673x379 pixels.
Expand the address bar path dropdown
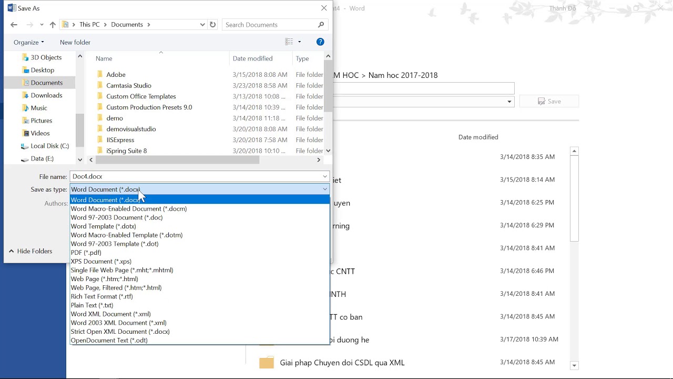pos(202,25)
